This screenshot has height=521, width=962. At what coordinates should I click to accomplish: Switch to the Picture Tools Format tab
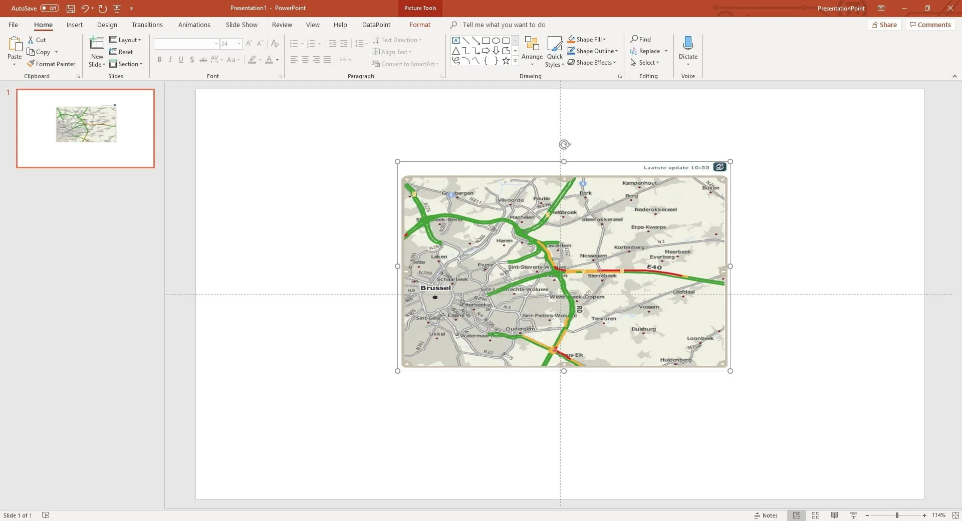click(x=420, y=25)
